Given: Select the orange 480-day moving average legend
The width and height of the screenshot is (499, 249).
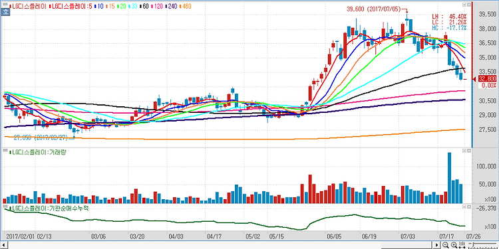Looking at the screenshot, I should [x=185, y=6].
